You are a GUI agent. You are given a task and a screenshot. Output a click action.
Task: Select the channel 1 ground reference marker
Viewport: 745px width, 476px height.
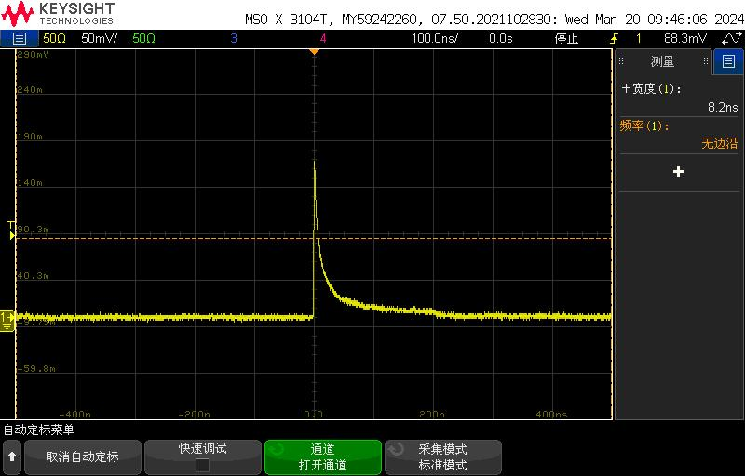click(x=7, y=321)
